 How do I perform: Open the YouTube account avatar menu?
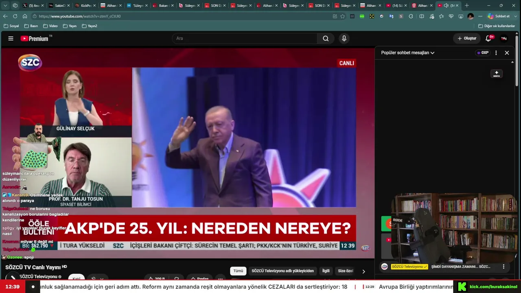[x=504, y=38]
